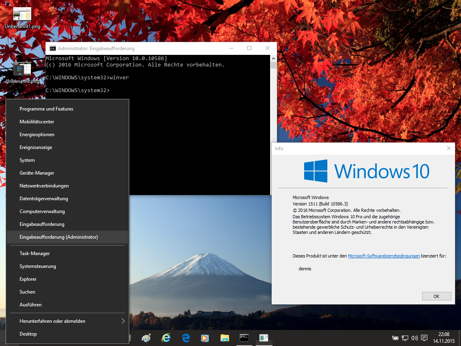Image resolution: width=461 pixels, height=346 pixels.
Task: Open Systemsteuerung from the menu
Action: click(67, 266)
